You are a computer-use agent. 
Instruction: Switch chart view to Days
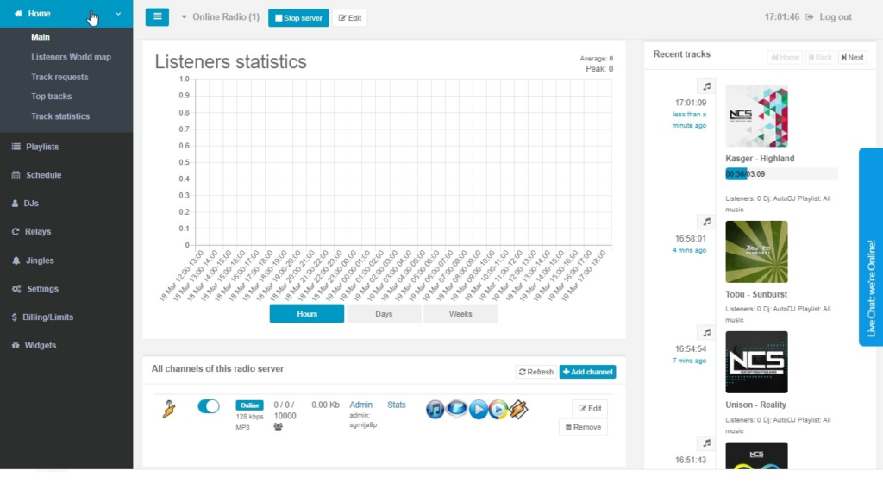(384, 314)
